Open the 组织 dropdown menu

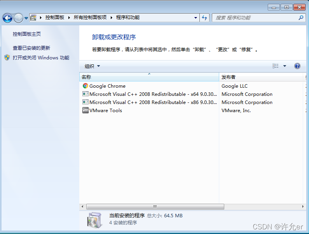92,66
